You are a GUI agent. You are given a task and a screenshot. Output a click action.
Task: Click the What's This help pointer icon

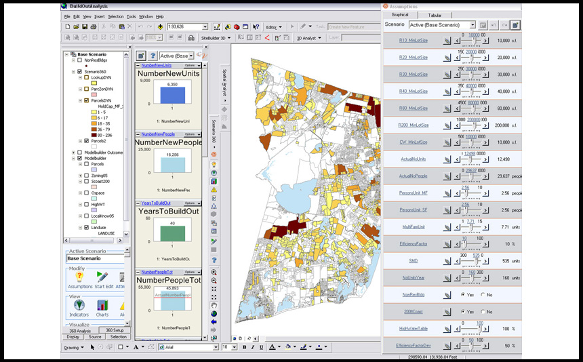[256, 26]
